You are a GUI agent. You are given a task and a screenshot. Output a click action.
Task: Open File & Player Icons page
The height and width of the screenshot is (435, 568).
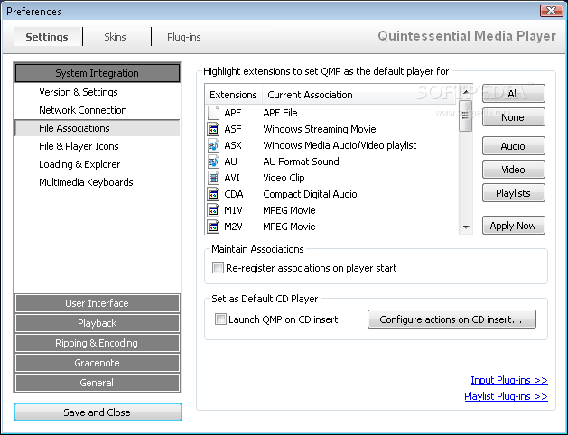79,146
